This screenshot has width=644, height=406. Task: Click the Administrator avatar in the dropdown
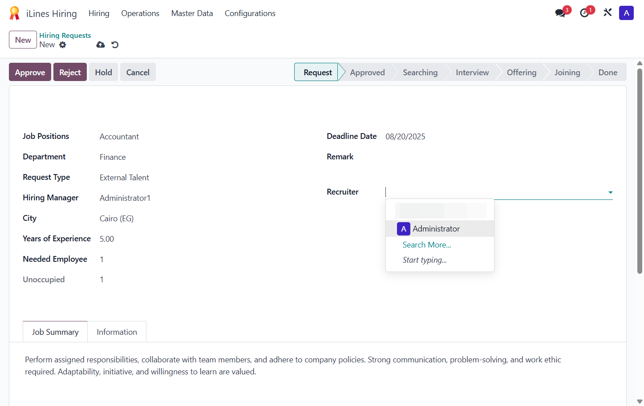tap(404, 229)
